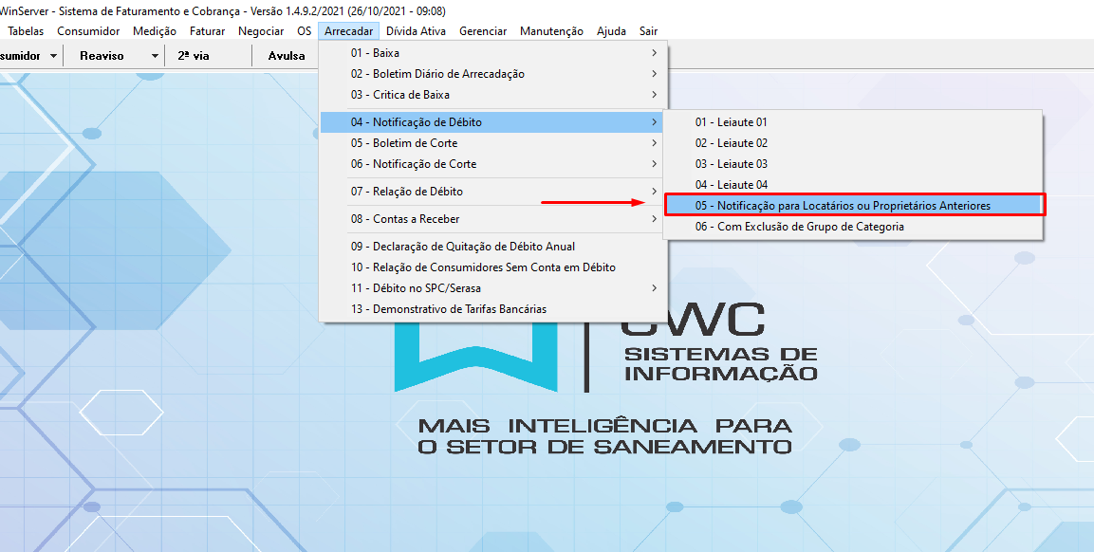Expand 03 - Crítica de Baixa submenu
1094x552 pixels.
[x=493, y=95]
